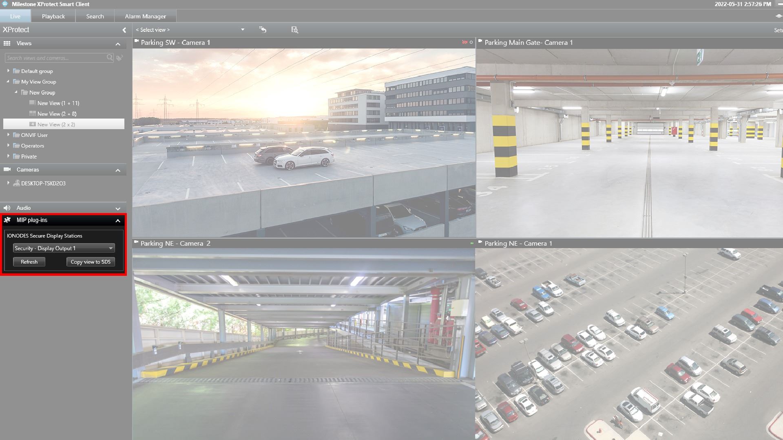Open the Select view dropdown
The width and height of the screenshot is (783, 440).
(x=190, y=30)
